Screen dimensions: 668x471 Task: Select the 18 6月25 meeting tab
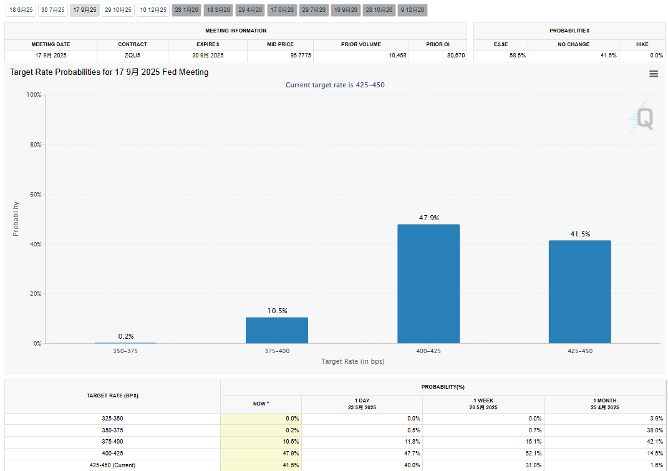point(21,10)
